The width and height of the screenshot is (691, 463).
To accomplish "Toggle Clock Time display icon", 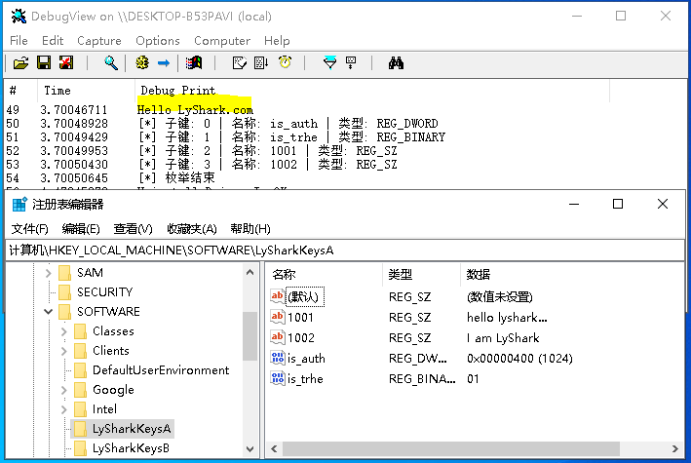I will [x=285, y=63].
